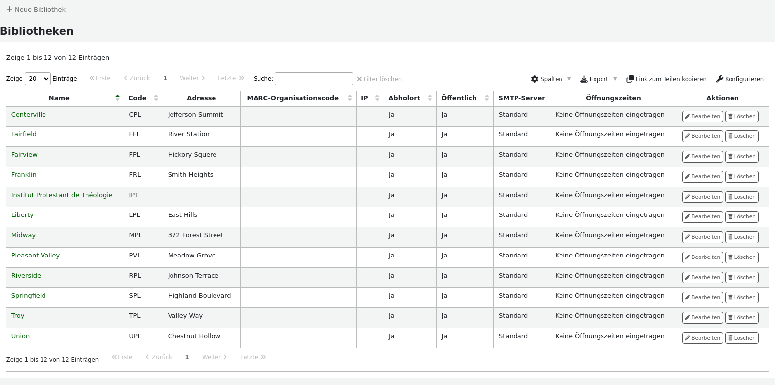Click top pagination Letzte
This screenshot has width=775, height=385.
tap(231, 78)
